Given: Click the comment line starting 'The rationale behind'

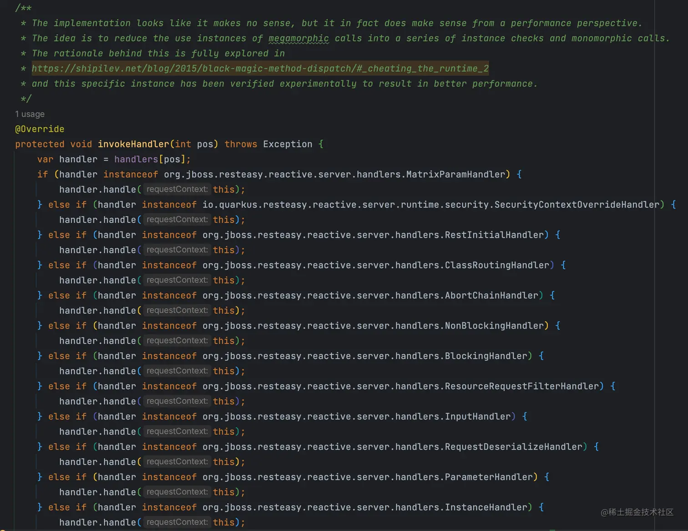Looking at the screenshot, I should click(158, 54).
